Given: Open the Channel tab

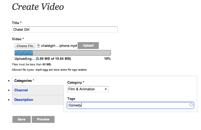Looking at the screenshot, I should pos(21,90).
